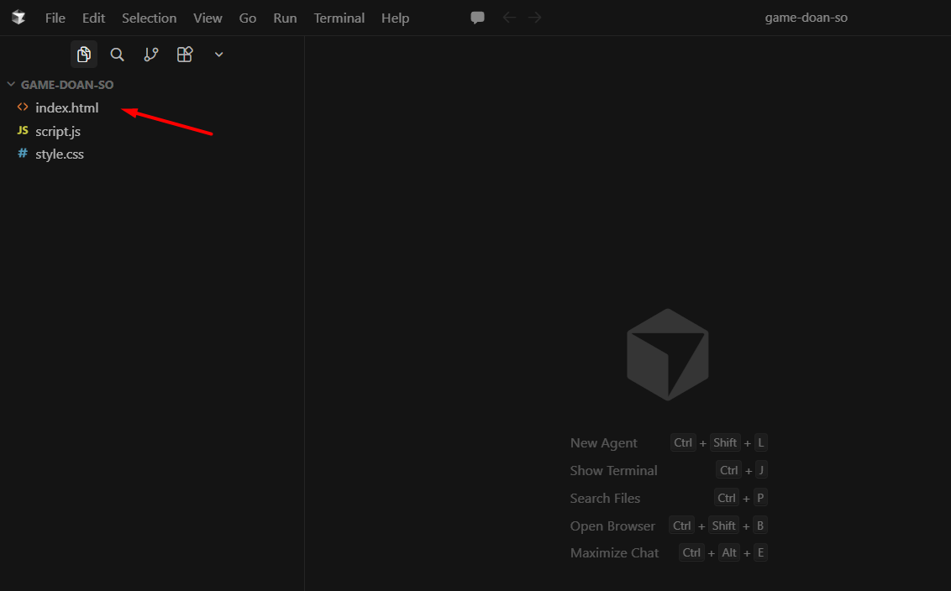Open script.js in the explorer
This screenshot has width=951, height=591.
(58, 131)
